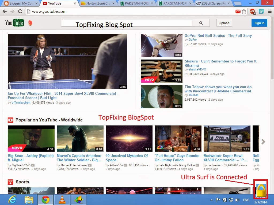The width and height of the screenshot is (274, 205).
Task: Open Budweiser Super Bowl XLVIII Commercial link
Action: point(225,158)
